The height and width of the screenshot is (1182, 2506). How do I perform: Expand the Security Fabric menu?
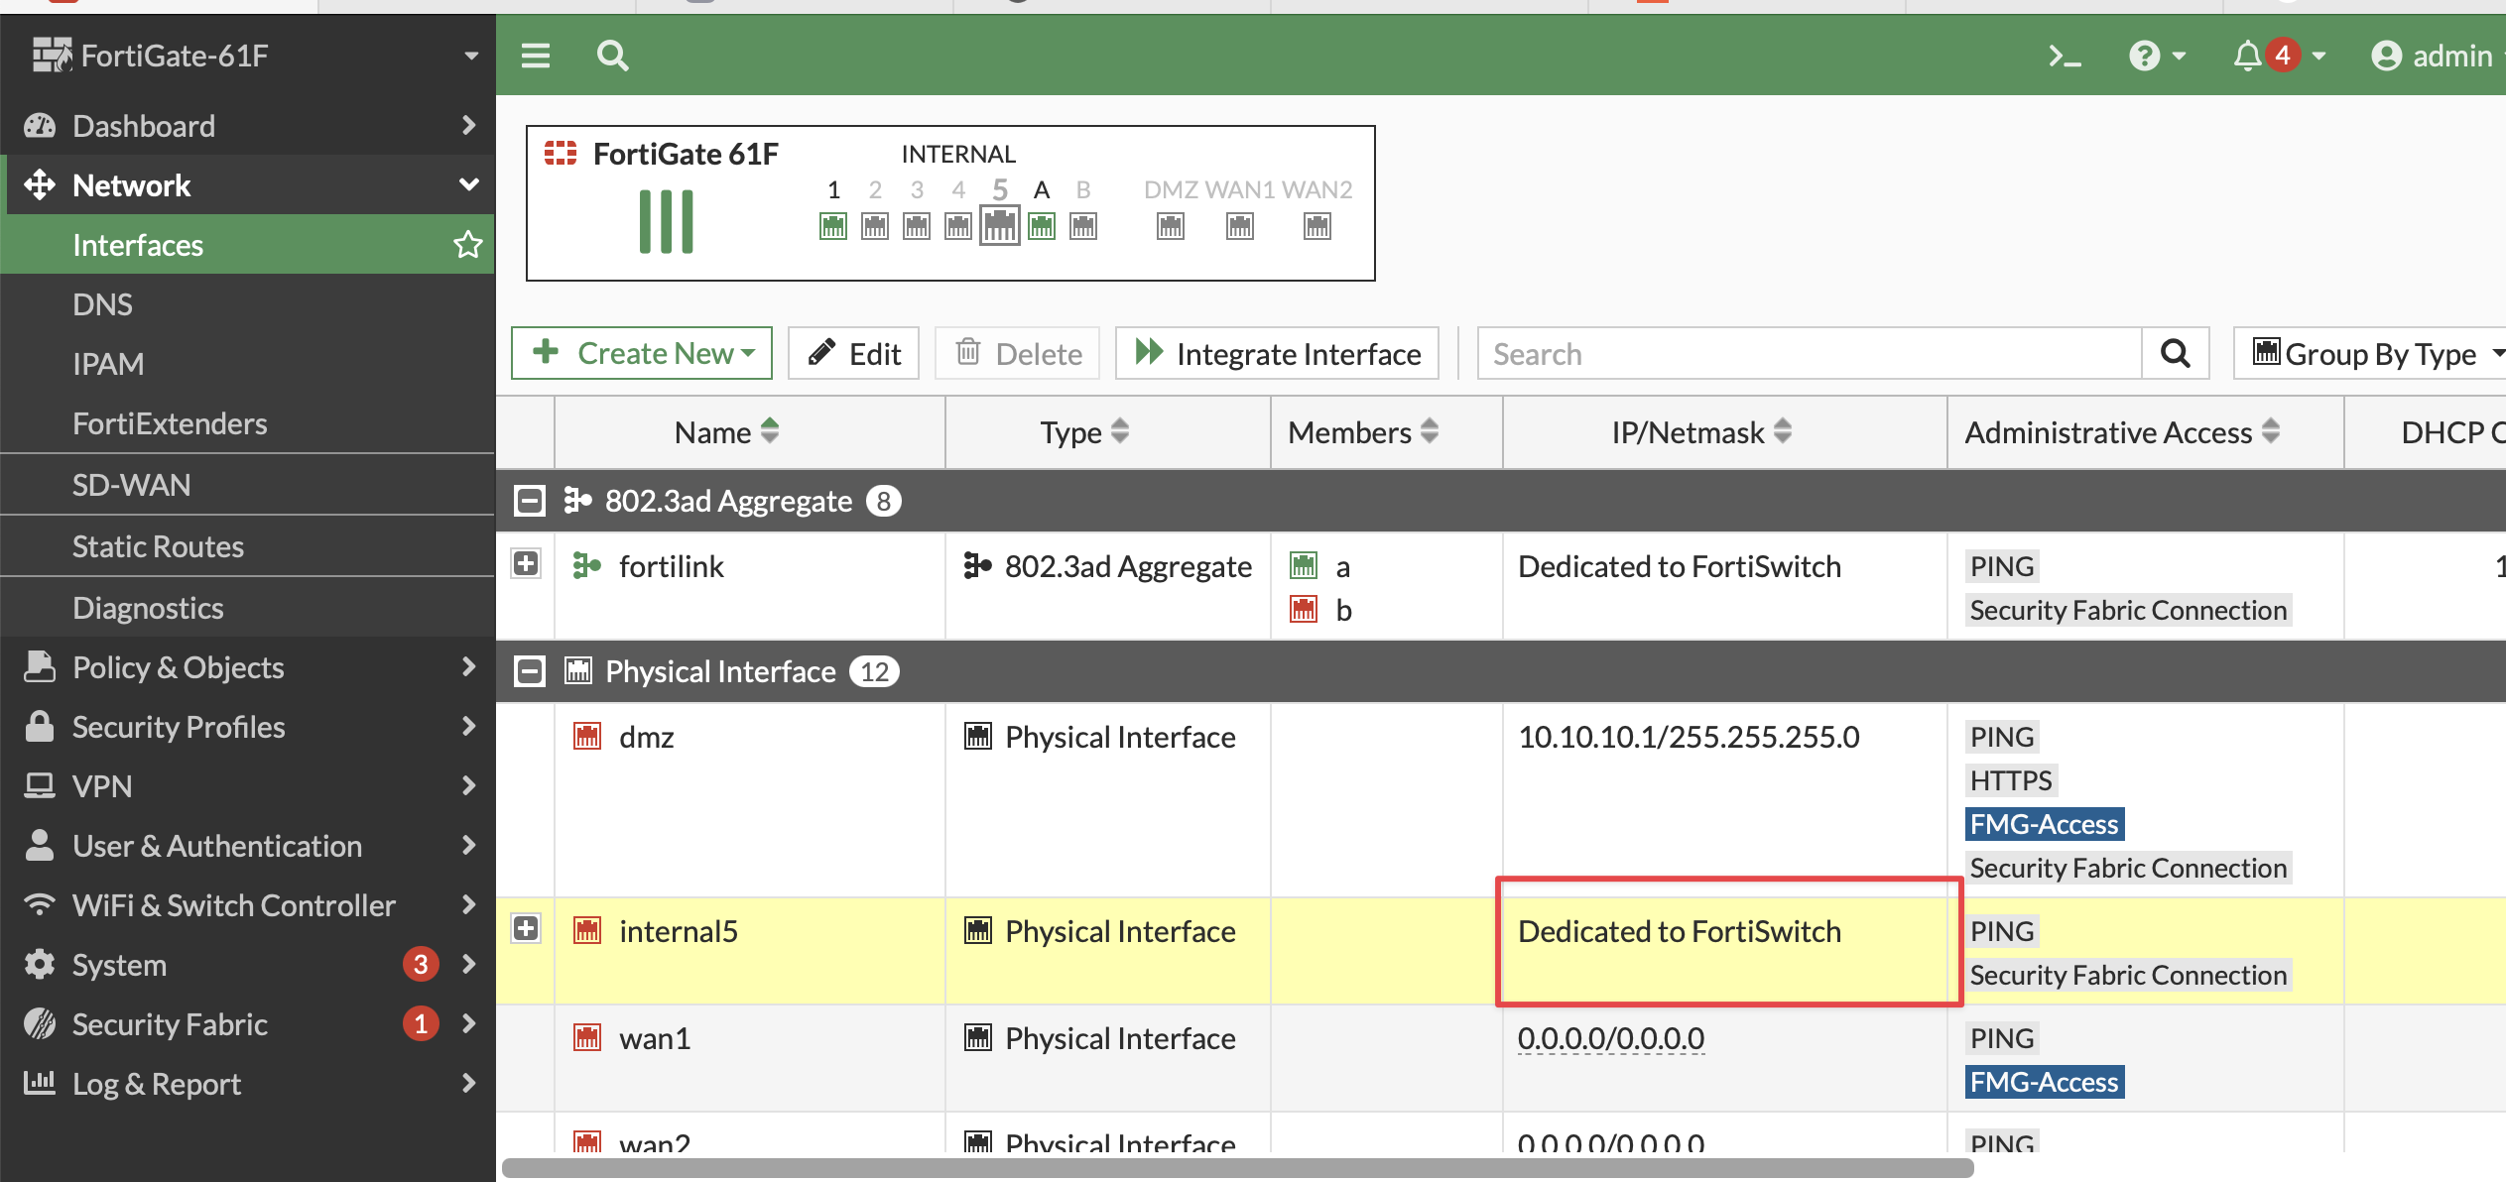coord(248,1024)
